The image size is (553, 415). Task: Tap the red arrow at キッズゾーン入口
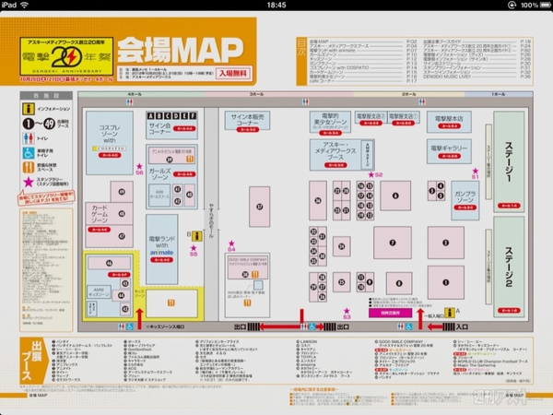(140, 319)
